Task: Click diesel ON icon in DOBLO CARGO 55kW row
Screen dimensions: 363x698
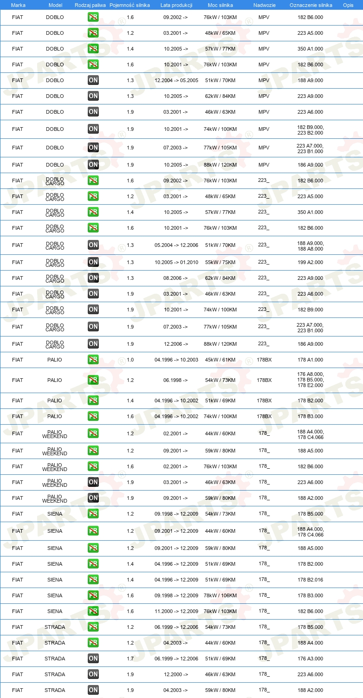Action: [x=93, y=262]
